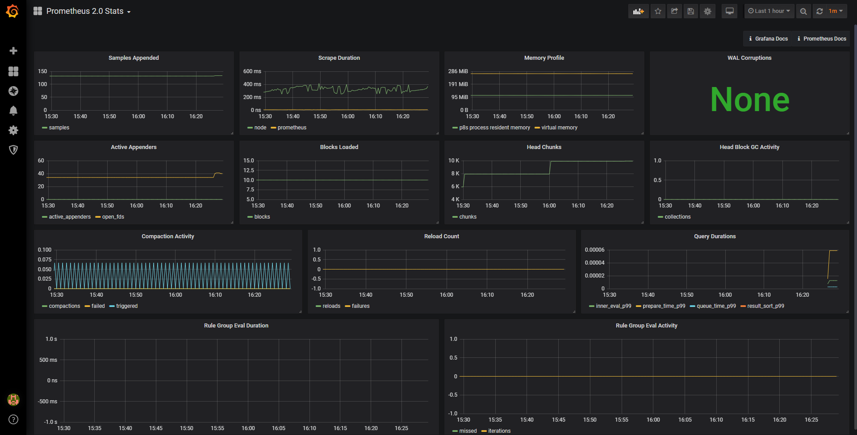Open the Blocks Loaded panel title menu
Viewport: 857px width, 435px height.
click(x=339, y=147)
